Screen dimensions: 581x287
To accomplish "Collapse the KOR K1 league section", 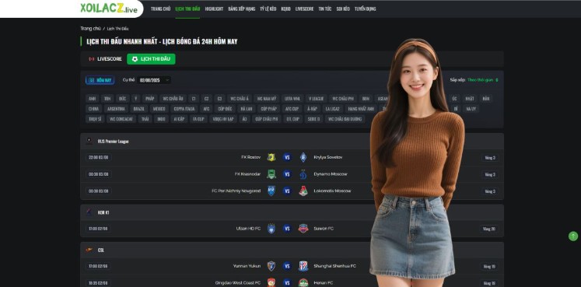I will (292, 212).
